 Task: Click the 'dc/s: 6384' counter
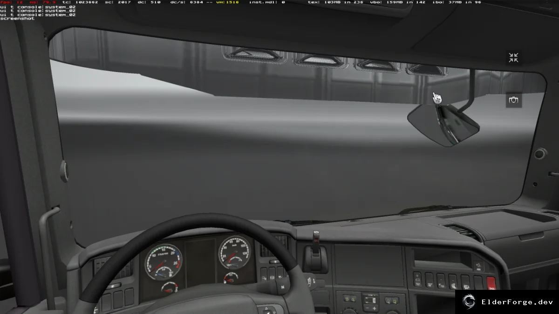coord(187,2)
